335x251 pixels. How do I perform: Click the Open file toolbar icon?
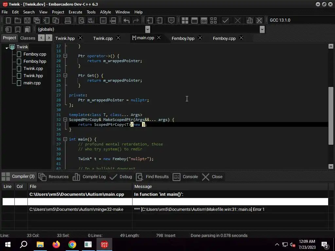click(18, 21)
